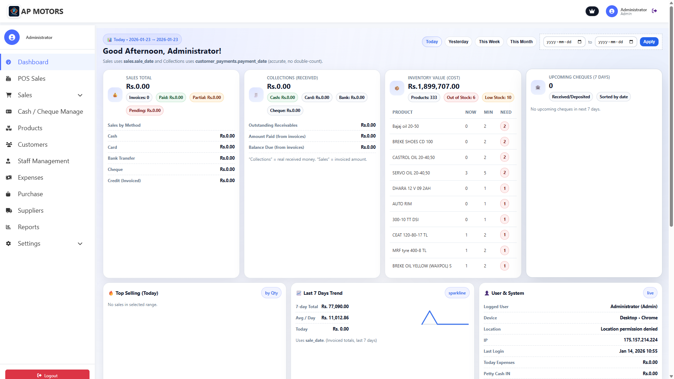Click the page vertical scrollbar
The height and width of the screenshot is (379, 674).
point(671,116)
